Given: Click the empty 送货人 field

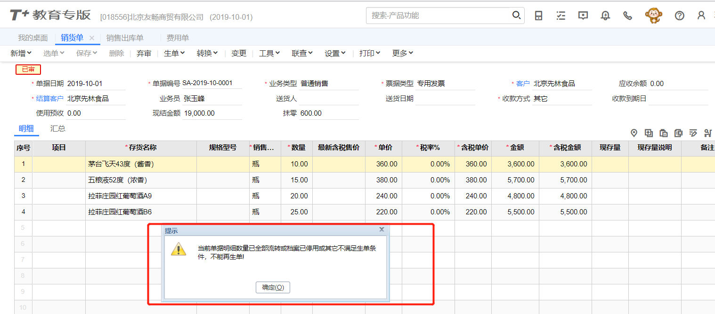Looking at the screenshot, I should coord(329,99).
